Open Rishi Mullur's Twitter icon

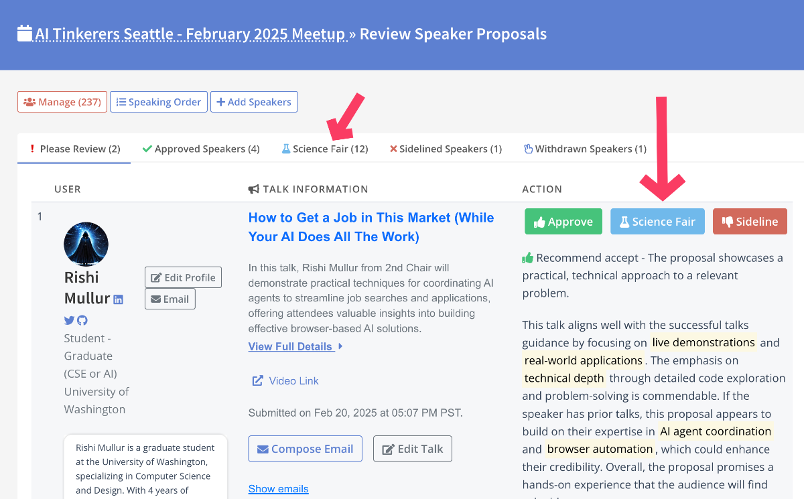(x=69, y=320)
